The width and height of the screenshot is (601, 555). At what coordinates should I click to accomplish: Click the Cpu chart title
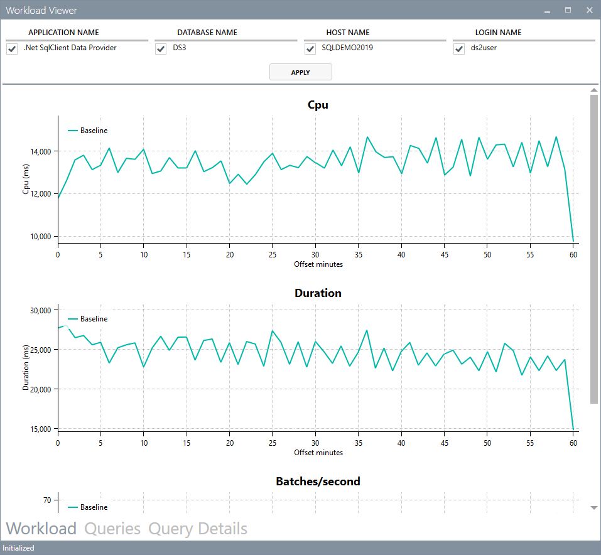click(x=318, y=105)
